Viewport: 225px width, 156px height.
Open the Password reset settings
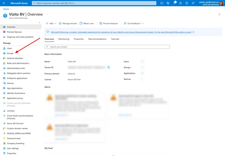point(14,138)
